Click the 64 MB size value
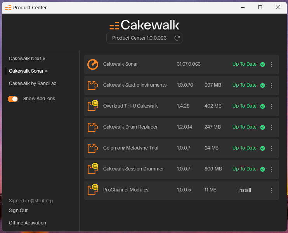Screen dimensions: 288x233 [x=212, y=148]
